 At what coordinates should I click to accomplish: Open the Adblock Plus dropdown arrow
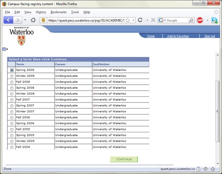click(x=207, y=20)
